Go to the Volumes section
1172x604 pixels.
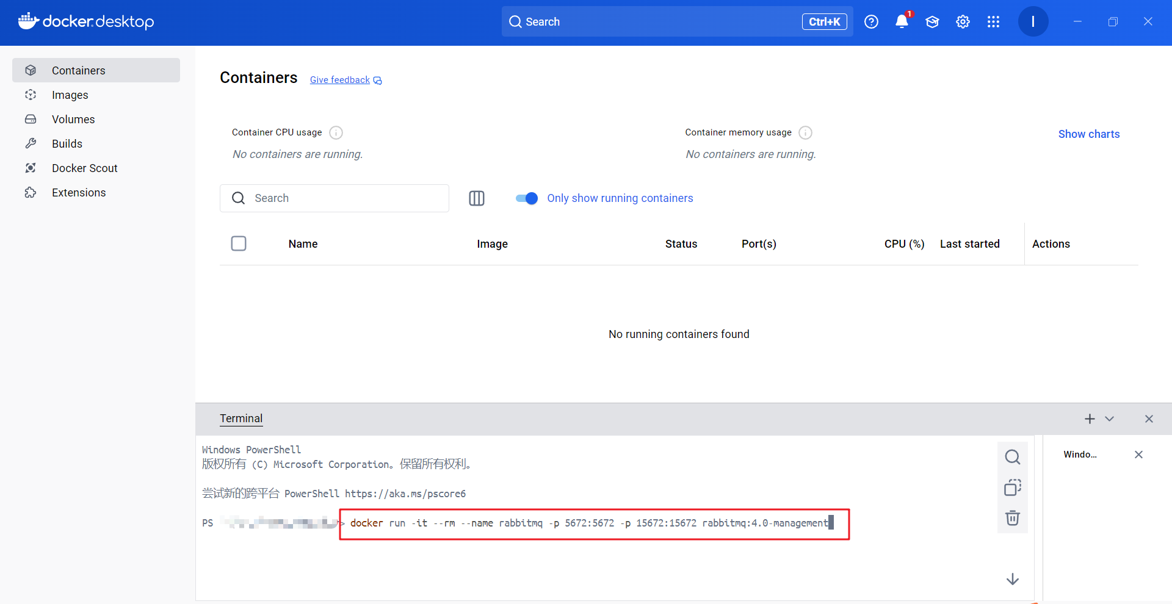(96, 119)
